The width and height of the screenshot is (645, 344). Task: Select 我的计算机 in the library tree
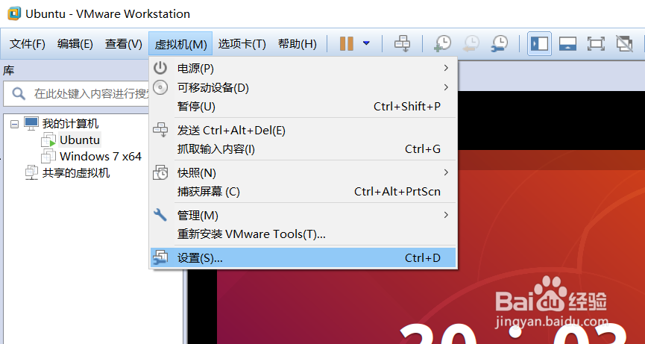click(70, 123)
